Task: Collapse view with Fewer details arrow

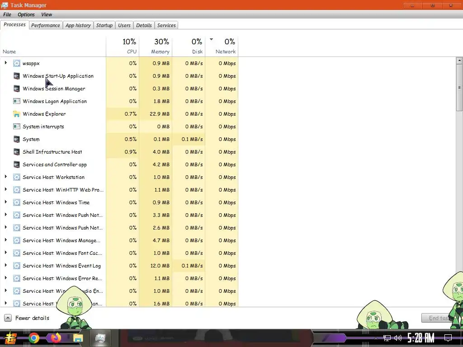Action: pos(8,318)
